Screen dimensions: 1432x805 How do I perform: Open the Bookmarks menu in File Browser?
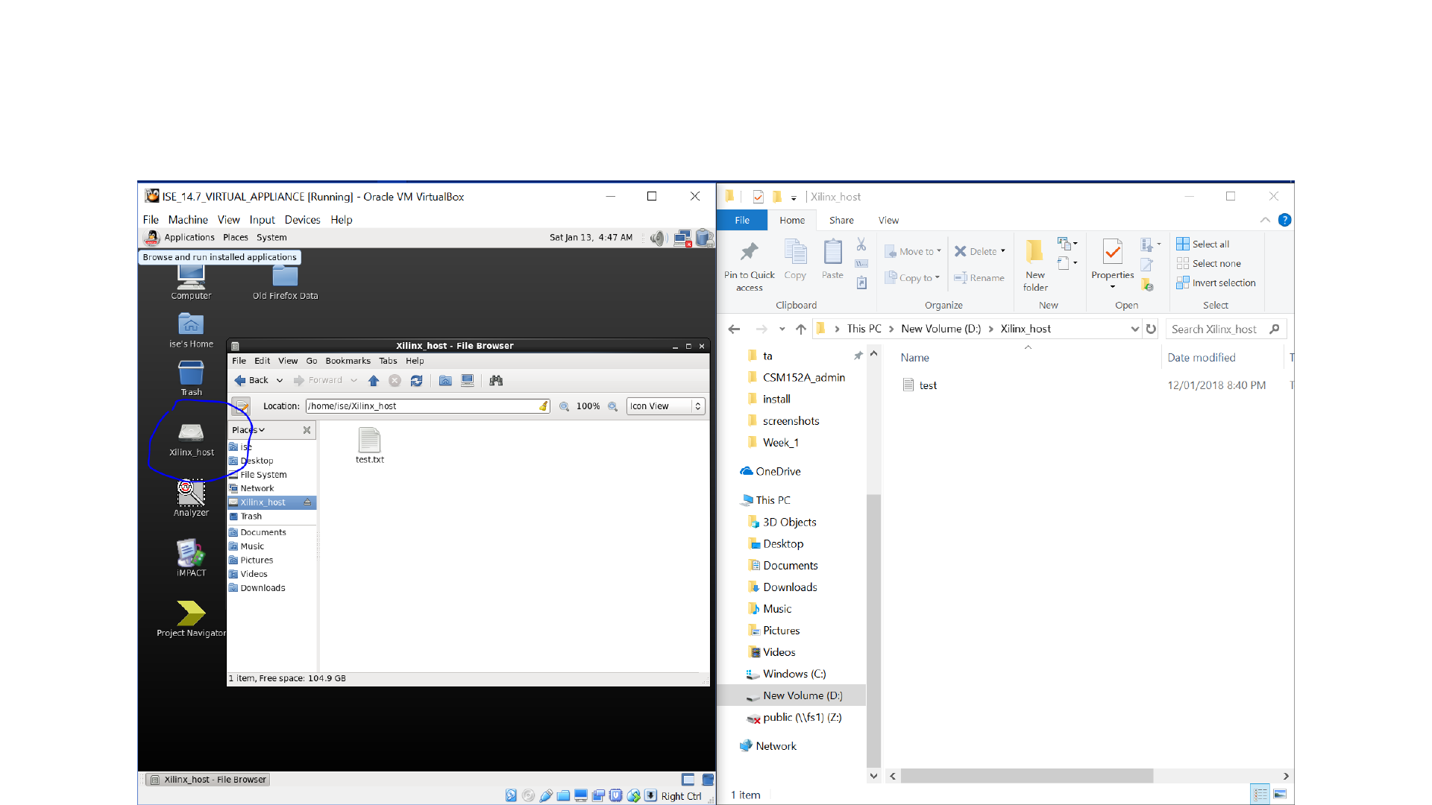pos(348,361)
